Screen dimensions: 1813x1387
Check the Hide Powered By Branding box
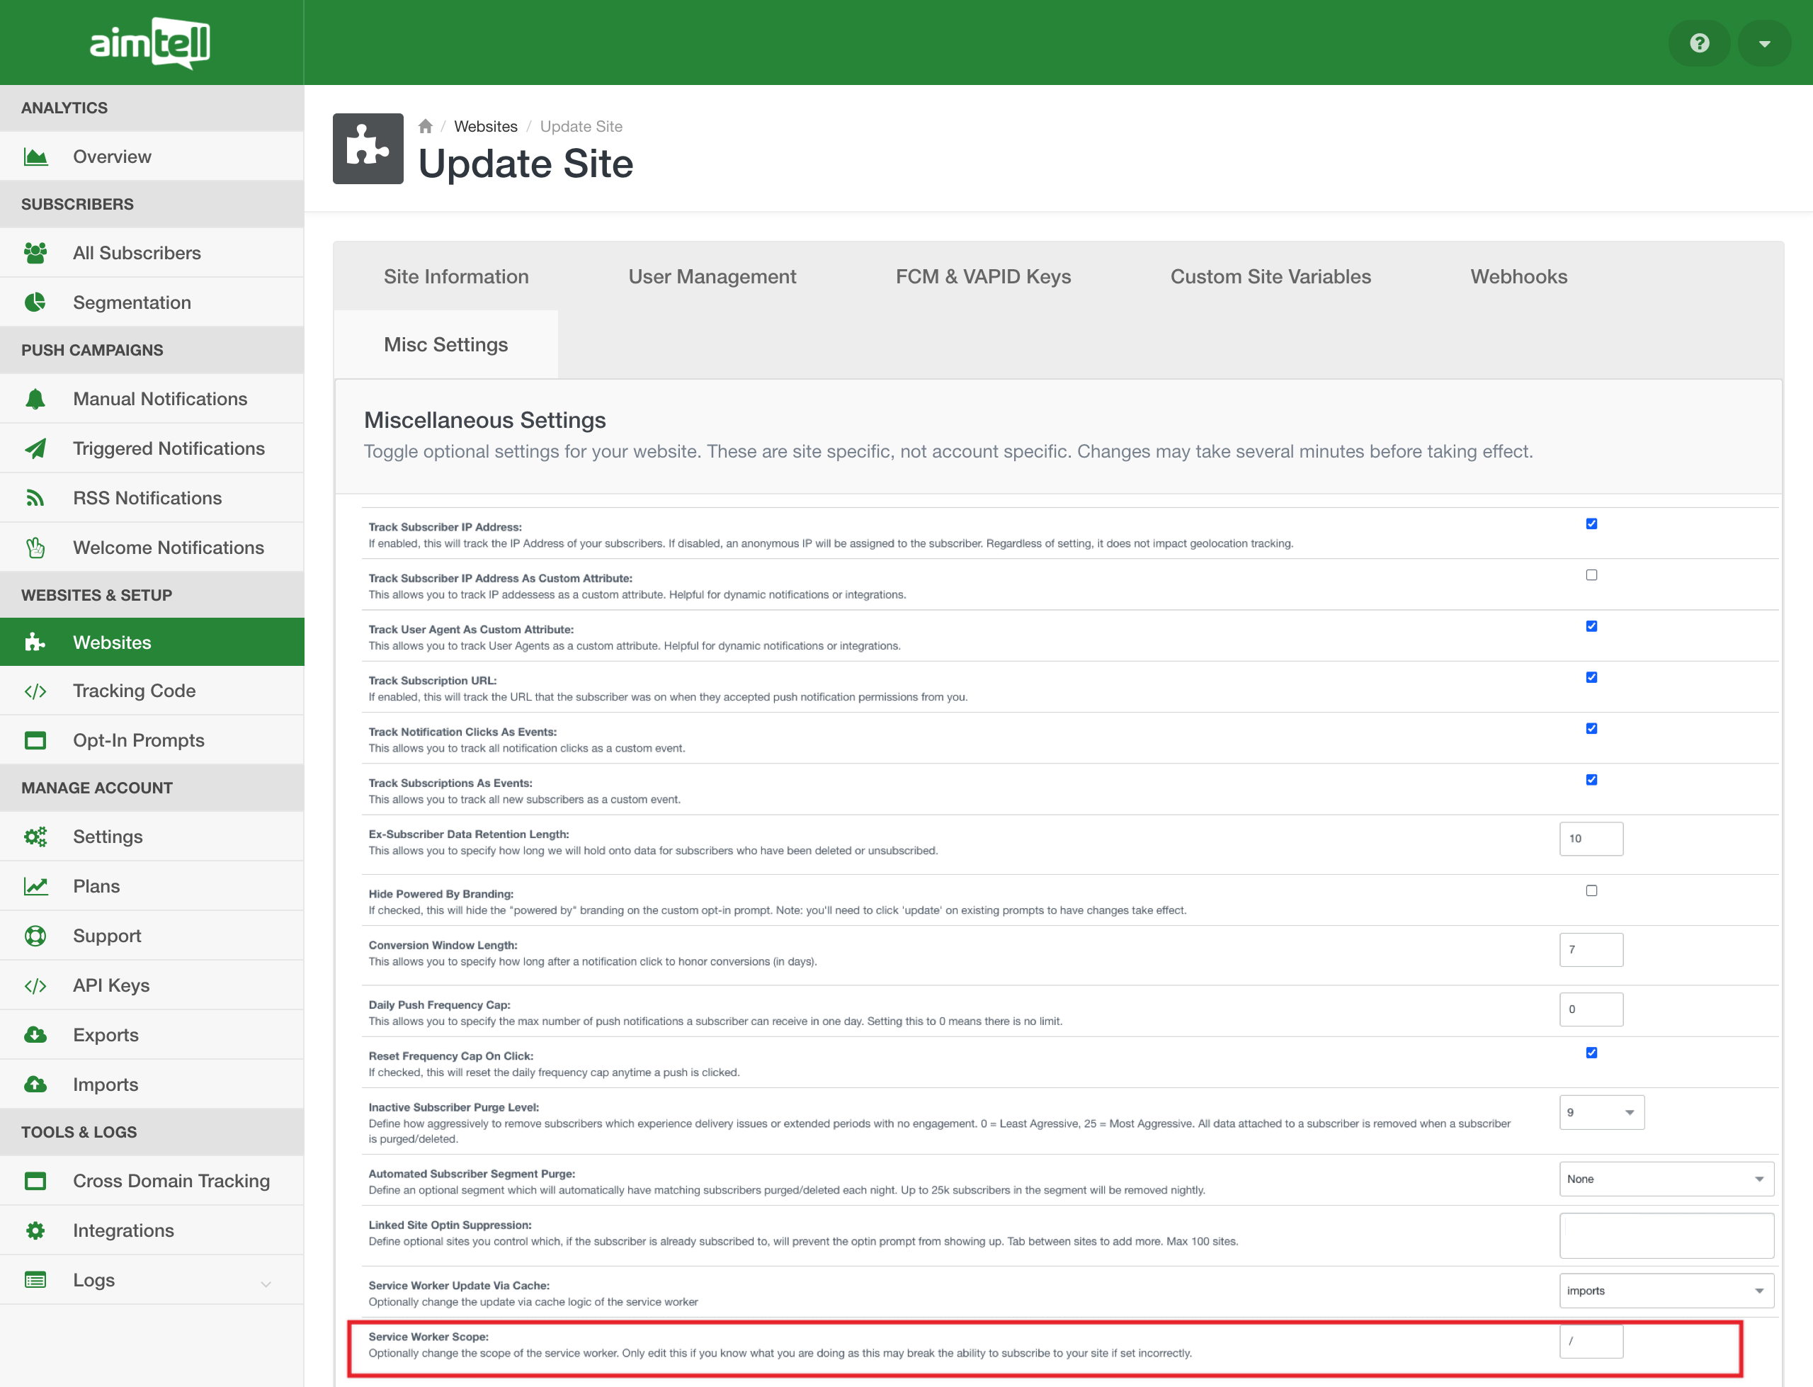1591,891
